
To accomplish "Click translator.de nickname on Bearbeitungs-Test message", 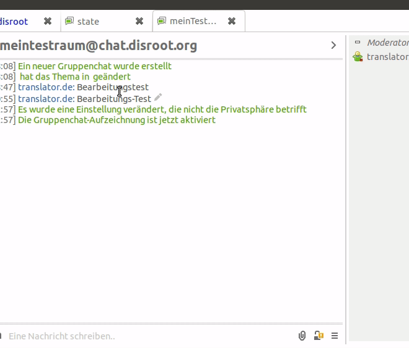I will tap(46, 98).
